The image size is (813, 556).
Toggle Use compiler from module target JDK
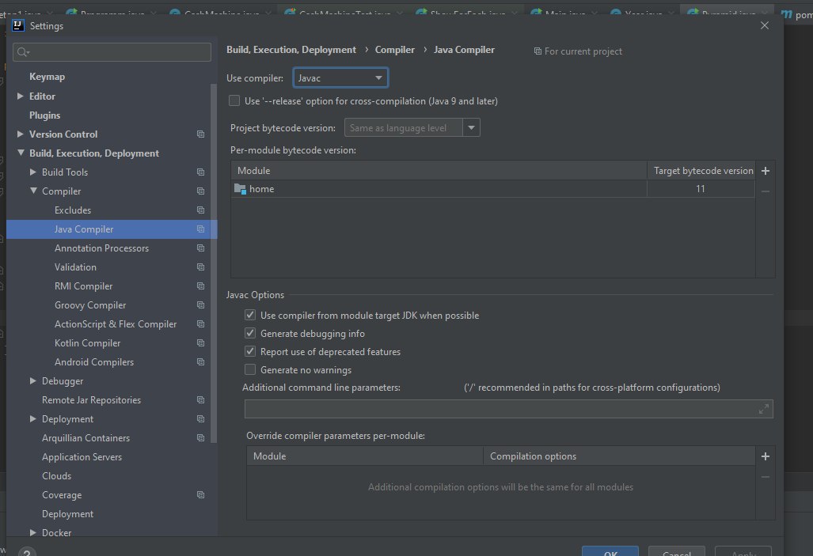tap(250, 315)
